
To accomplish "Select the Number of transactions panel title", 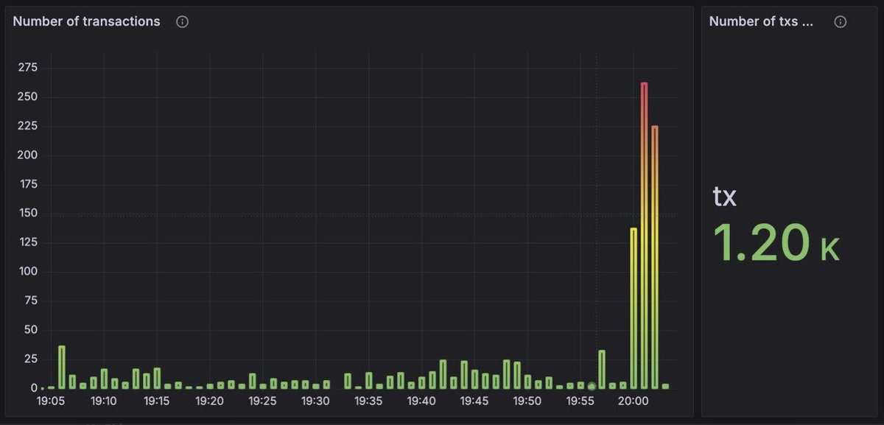I will click(85, 21).
